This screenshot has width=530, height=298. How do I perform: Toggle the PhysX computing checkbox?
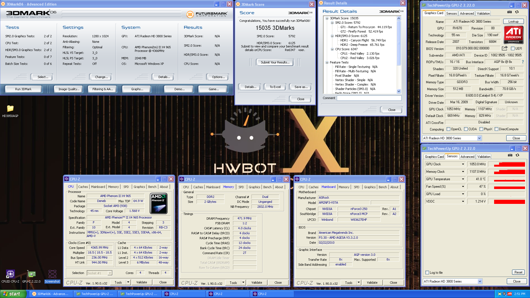click(481, 129)
